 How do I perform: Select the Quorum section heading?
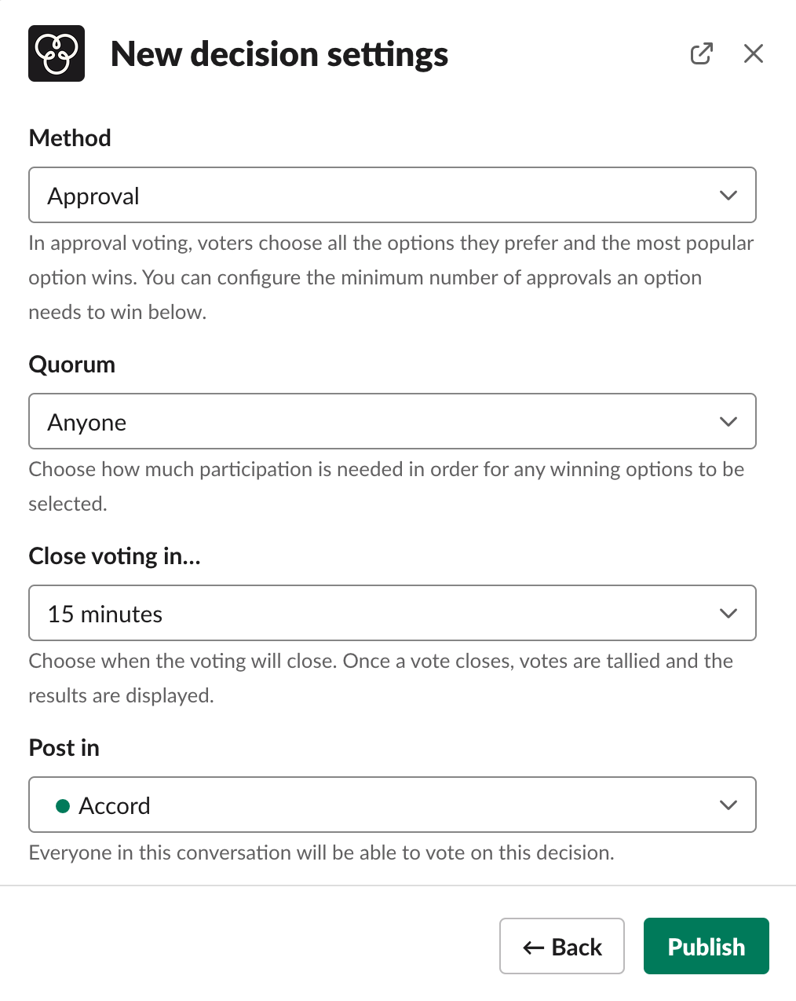(71, 364)
